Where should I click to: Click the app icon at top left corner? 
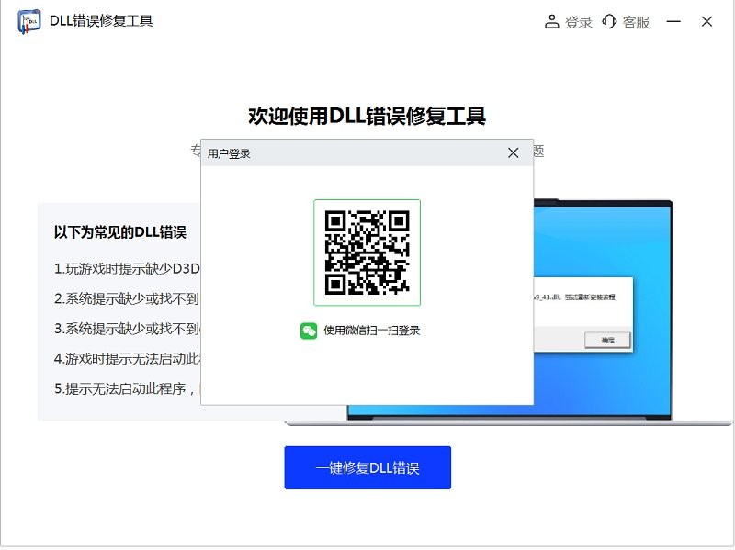coord(28,21)
